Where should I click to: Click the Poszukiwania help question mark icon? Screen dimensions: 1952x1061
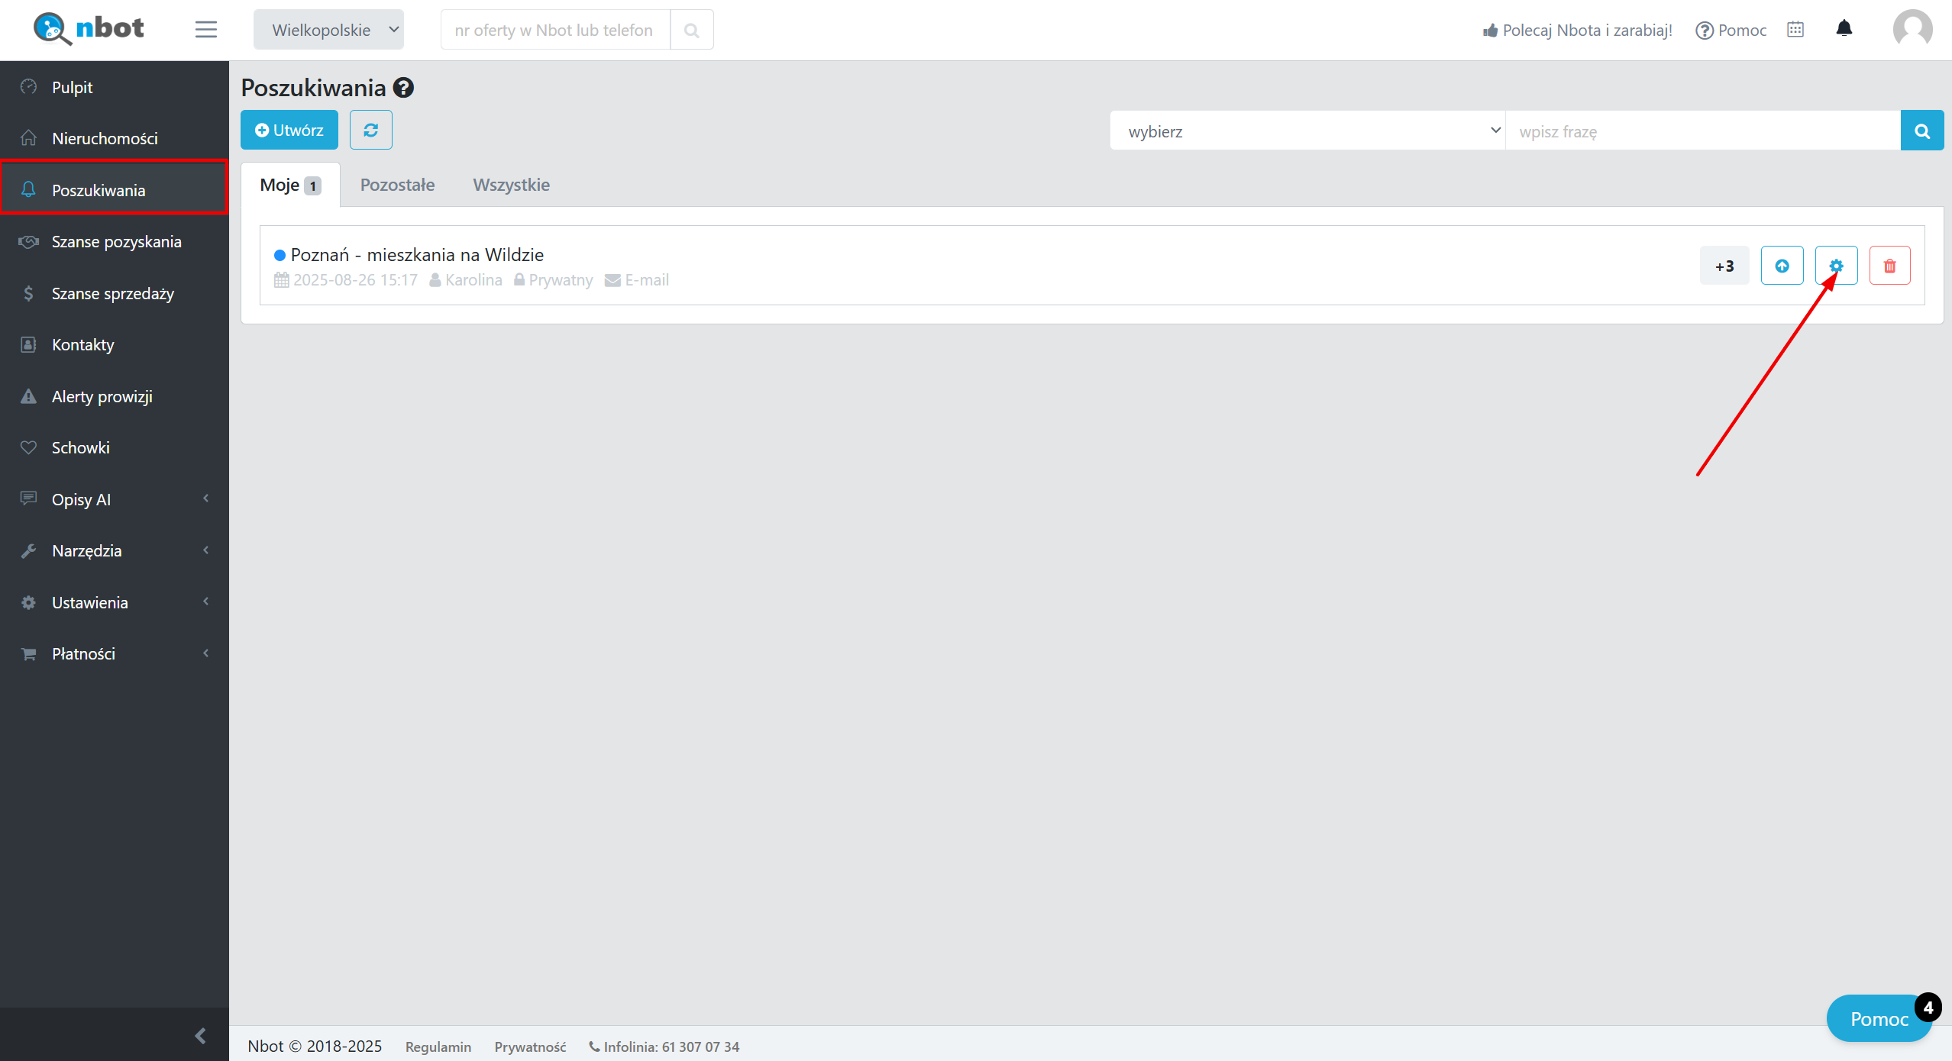pos(403,88)
